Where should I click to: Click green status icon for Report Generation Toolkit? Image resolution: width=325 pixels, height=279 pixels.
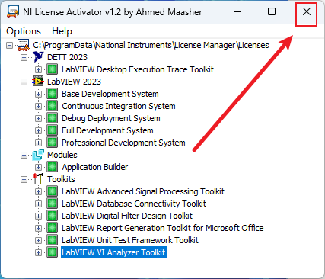click(53, 228)
